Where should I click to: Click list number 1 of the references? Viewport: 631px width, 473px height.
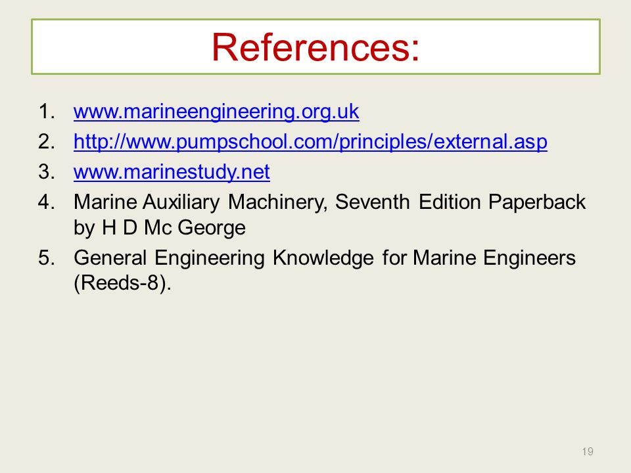47,112
